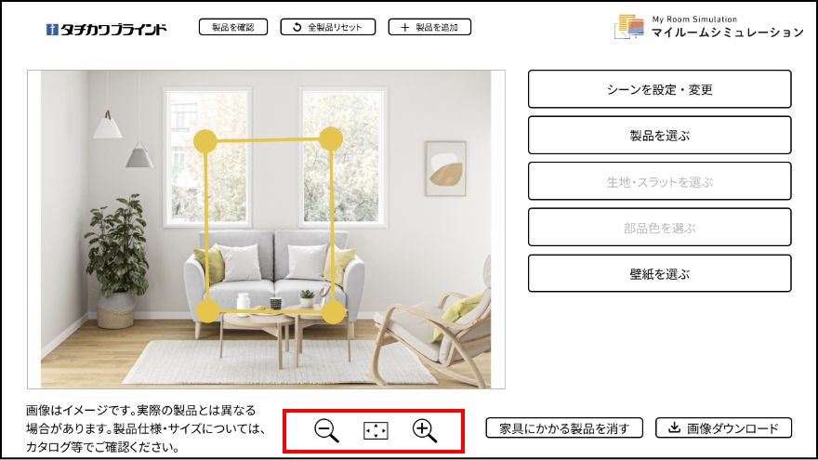
Task: Click 家具にかかる製品を消す button
Action: point(564,427)
